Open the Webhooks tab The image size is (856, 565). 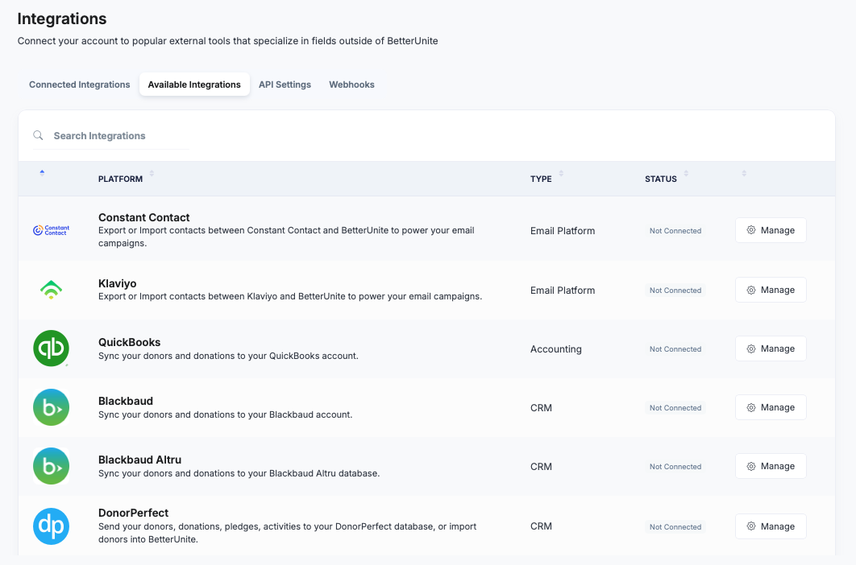pos(351,85)
